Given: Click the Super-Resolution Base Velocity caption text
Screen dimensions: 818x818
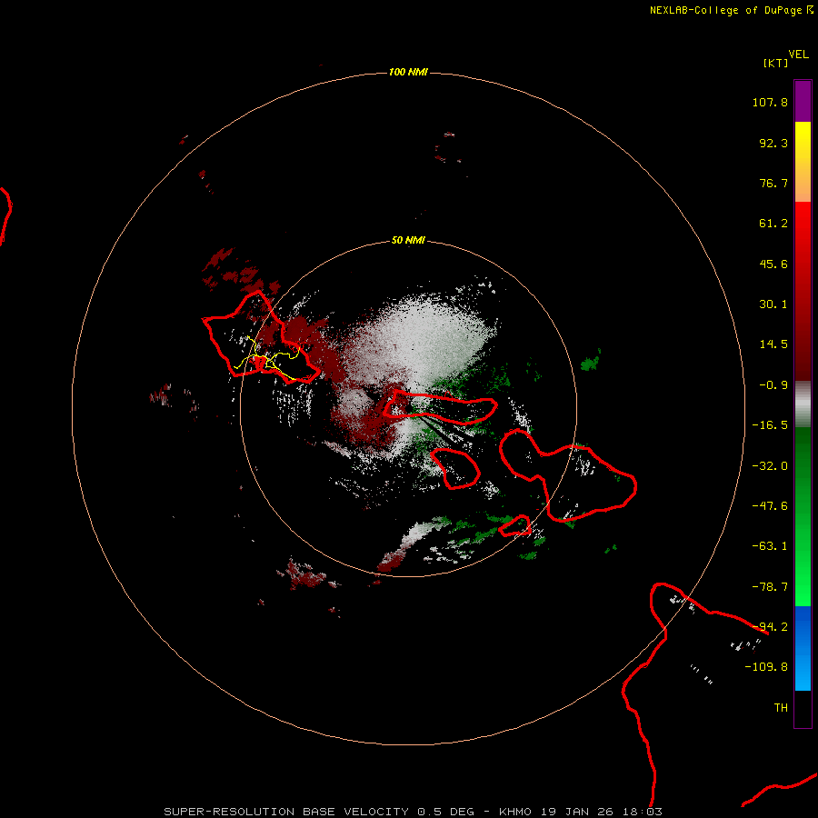Looking at the screenshot, I should coord(414,812).
